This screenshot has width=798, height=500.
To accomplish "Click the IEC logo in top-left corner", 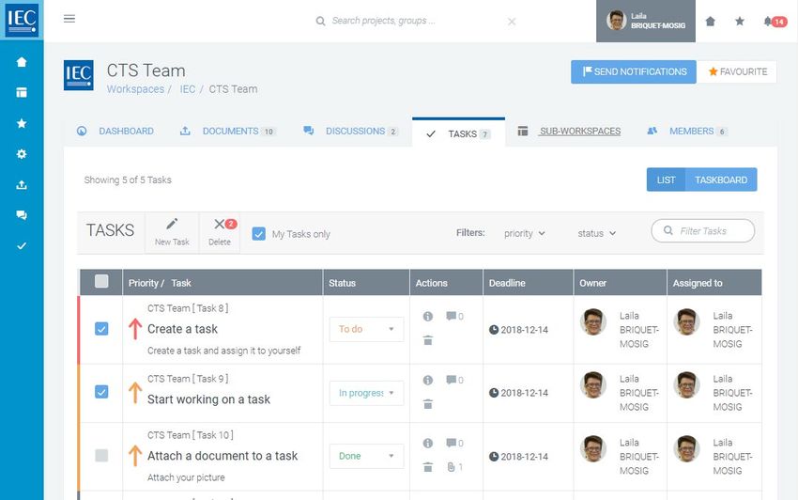I will [x=22, y=20].
